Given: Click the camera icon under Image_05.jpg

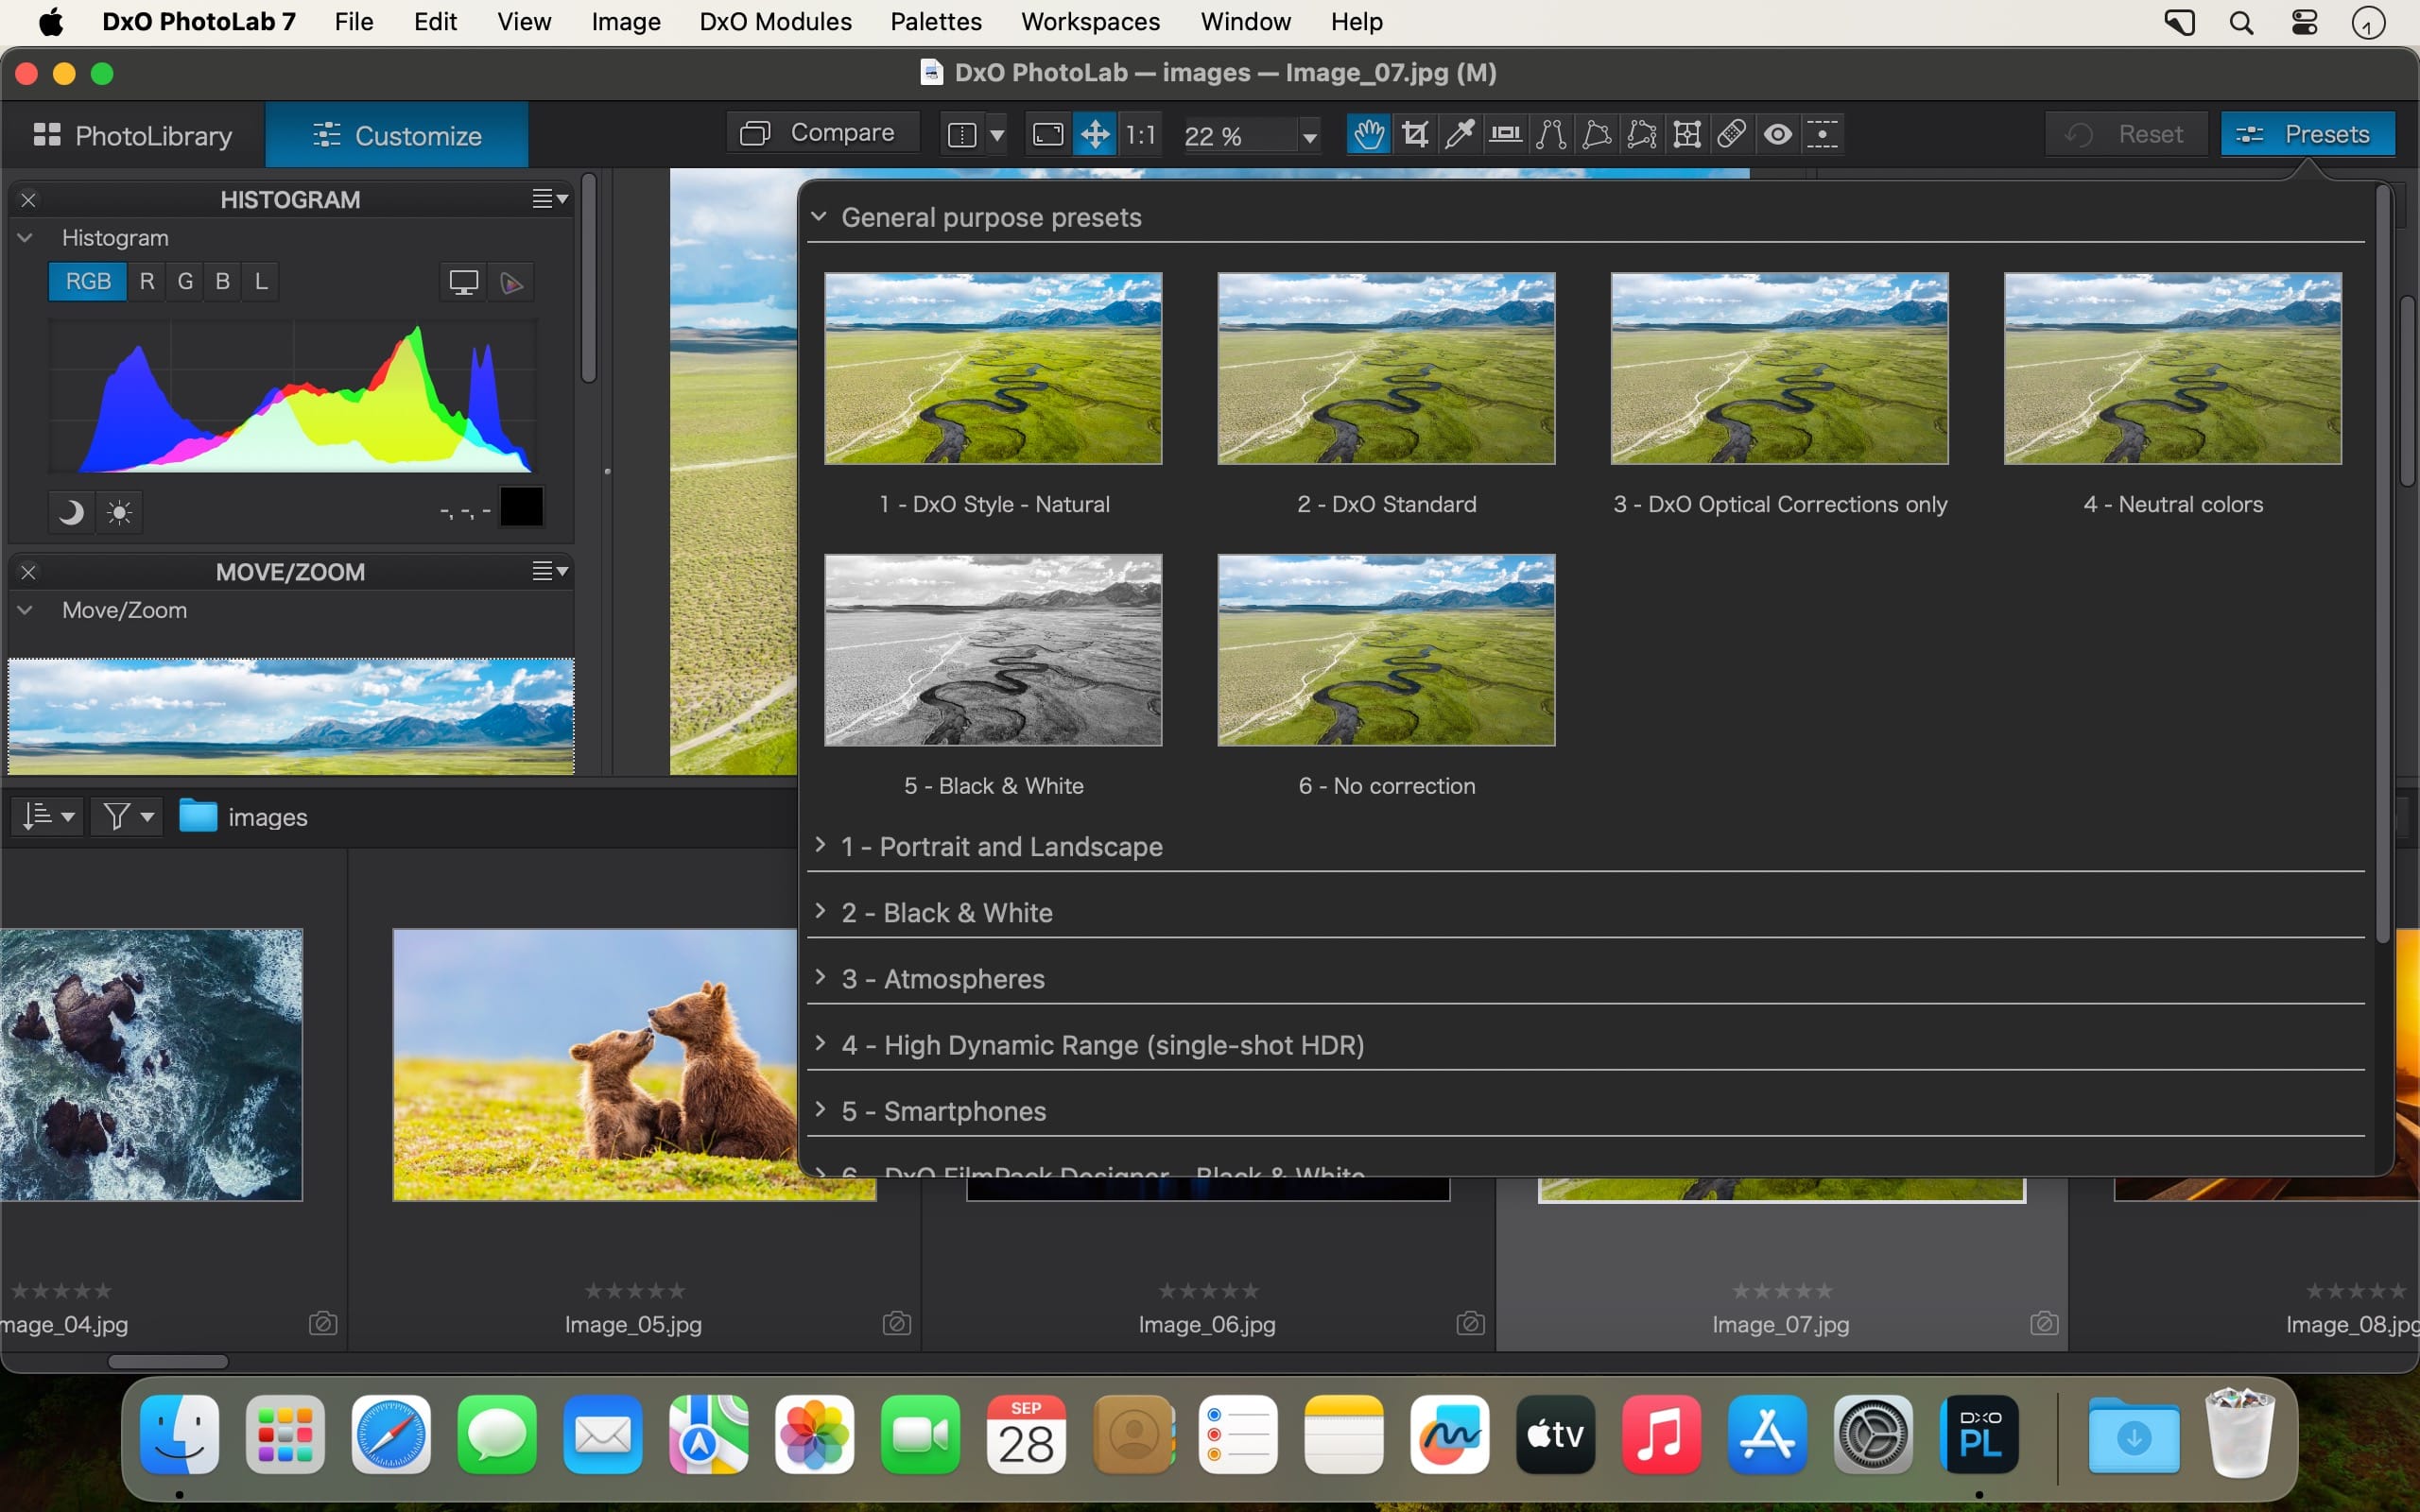Looking at the screenshot, I should tap(896, 1323).
